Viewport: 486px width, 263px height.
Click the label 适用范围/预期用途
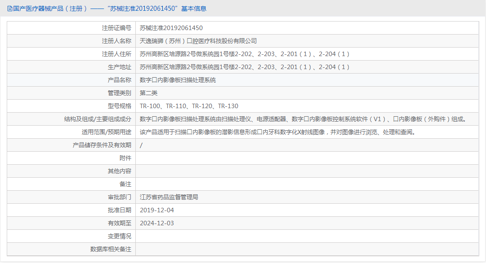(x=106, y=132)
